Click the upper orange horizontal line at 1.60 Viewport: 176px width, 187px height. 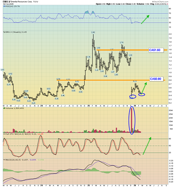(113, 50)
